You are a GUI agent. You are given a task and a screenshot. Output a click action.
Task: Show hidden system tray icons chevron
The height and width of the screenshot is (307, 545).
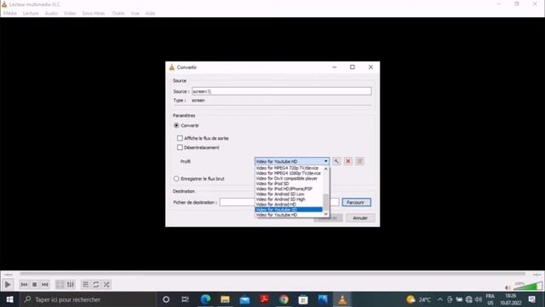(440, 299)
